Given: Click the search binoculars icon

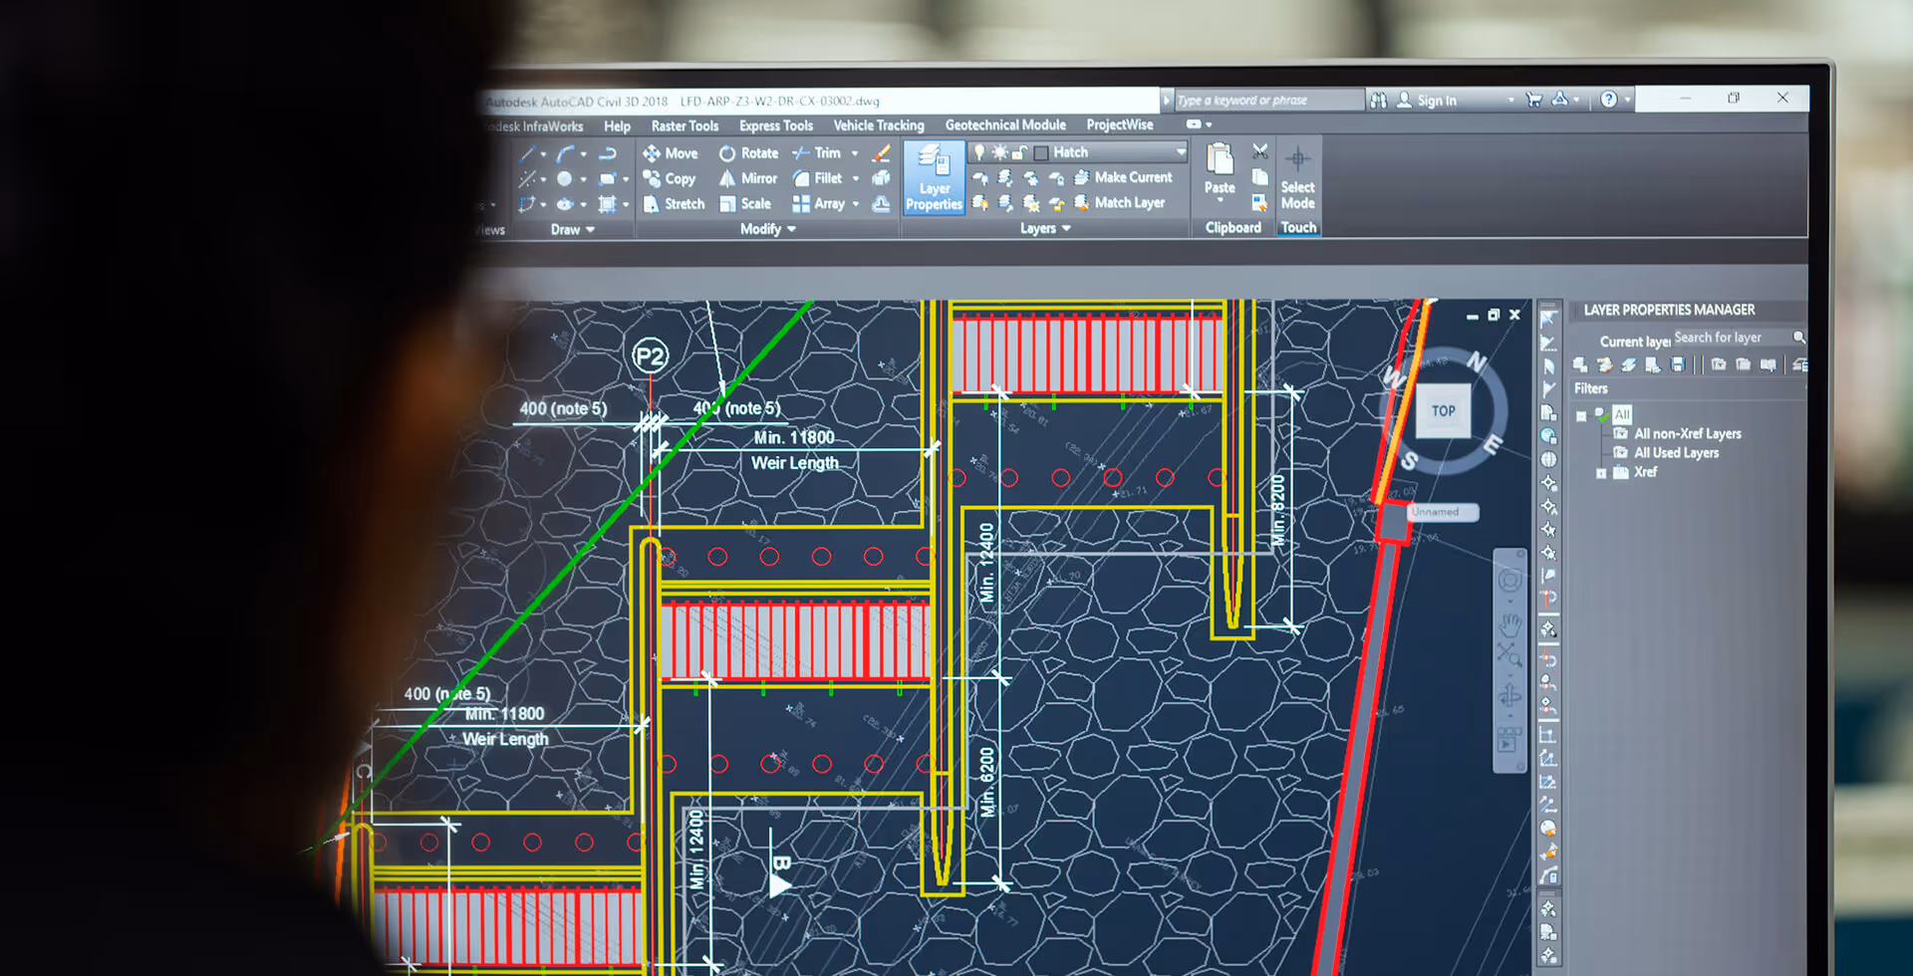Looking at the screenshot, I should pos(1378,100).
